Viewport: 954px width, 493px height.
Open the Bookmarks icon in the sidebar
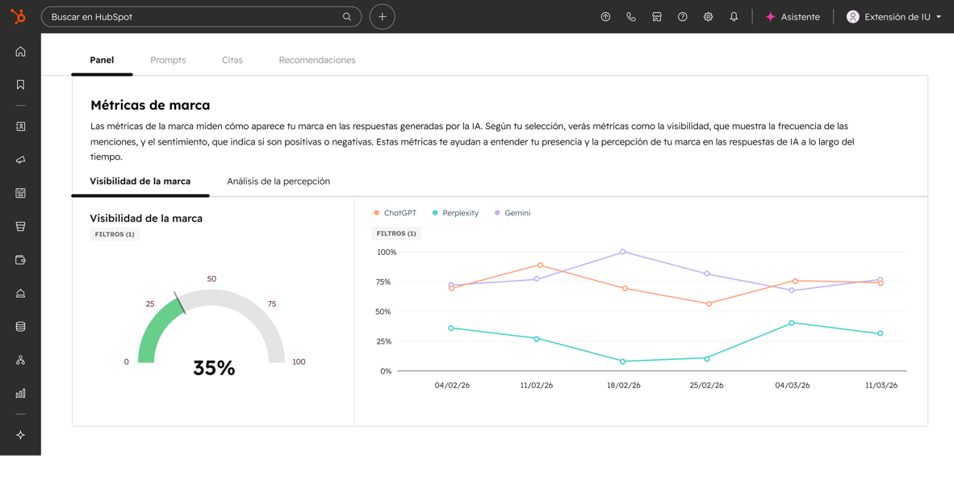point(20,84)
